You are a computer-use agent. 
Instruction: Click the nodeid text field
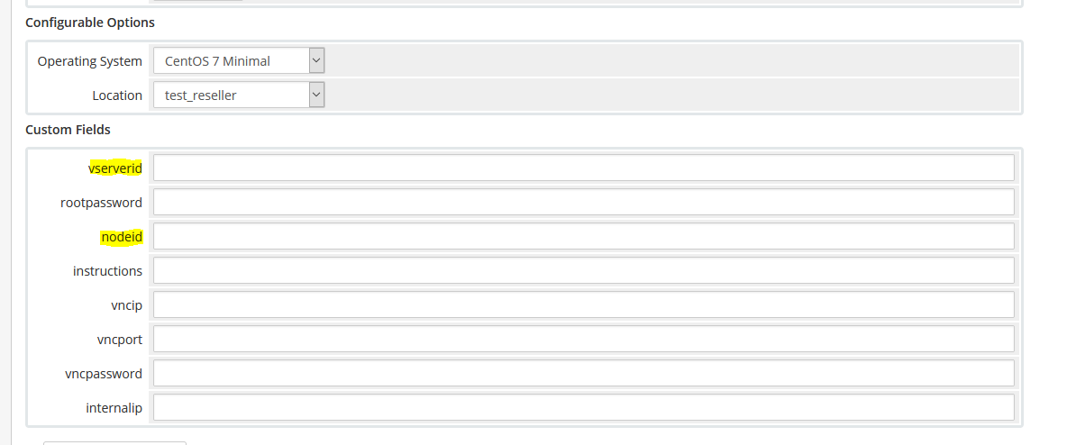pyautogui.click(x=583, y=237)
